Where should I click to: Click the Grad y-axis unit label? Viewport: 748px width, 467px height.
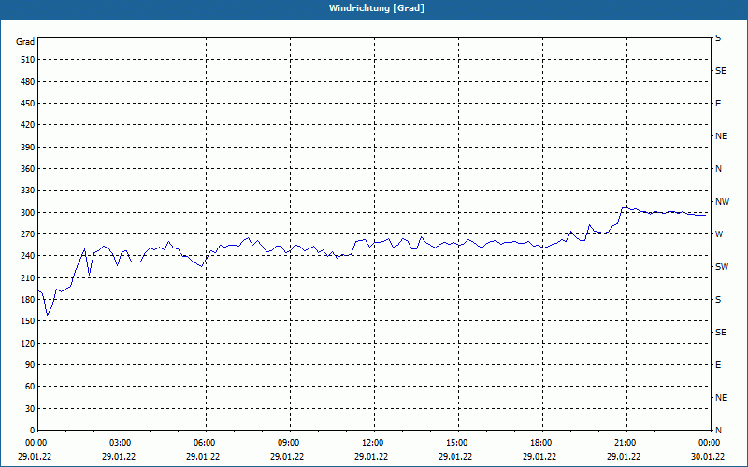click(25, 42)
